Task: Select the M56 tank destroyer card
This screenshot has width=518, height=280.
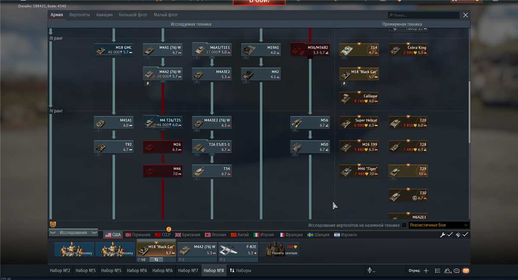Action: 310,122
